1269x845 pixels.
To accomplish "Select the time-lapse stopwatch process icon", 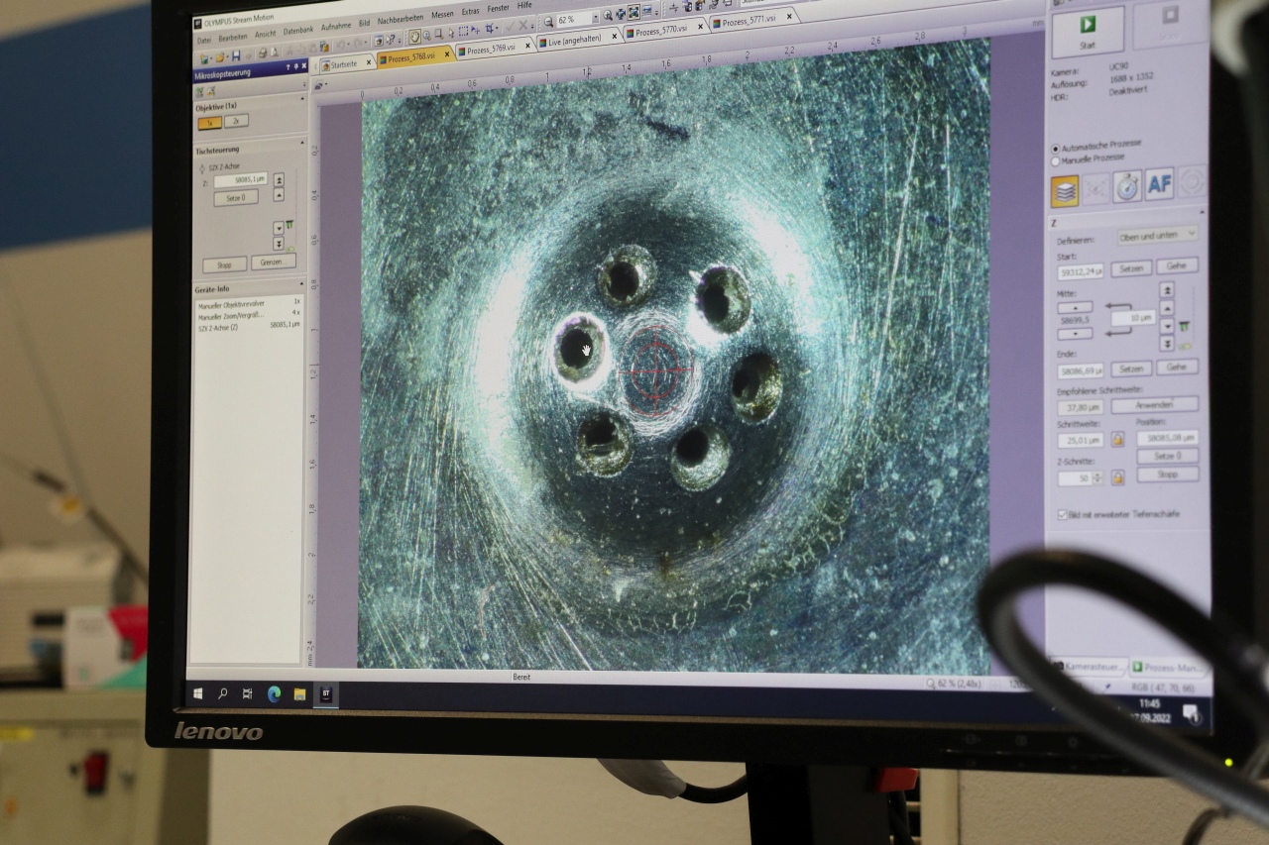I will 1127,186.
